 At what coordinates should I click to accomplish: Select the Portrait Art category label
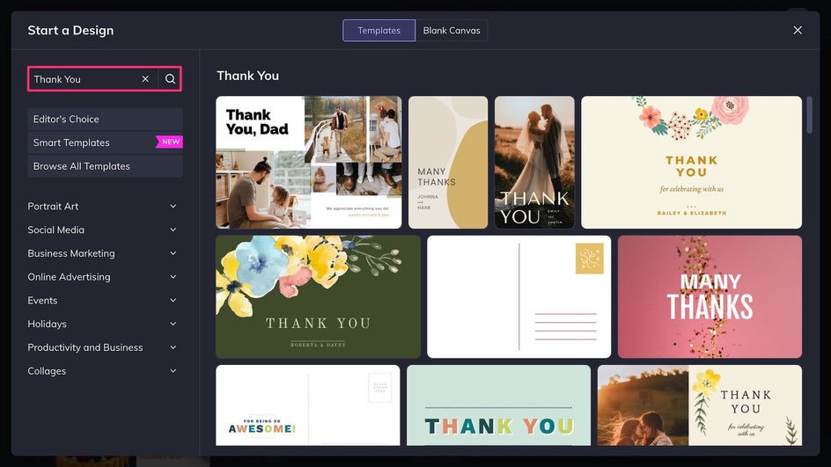53,206
